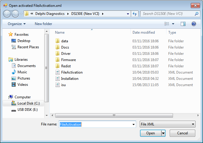The height and width of the screenshot is (143, 203).
Task: Click the blue Help question mark icon
Action: pos(194,24)
